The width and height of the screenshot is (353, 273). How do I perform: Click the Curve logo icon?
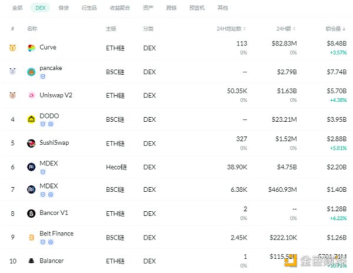click(x=31, y=48)
